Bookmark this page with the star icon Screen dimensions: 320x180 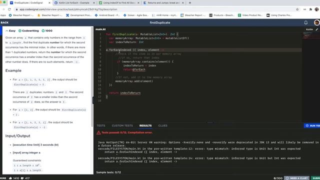(297, 9)
